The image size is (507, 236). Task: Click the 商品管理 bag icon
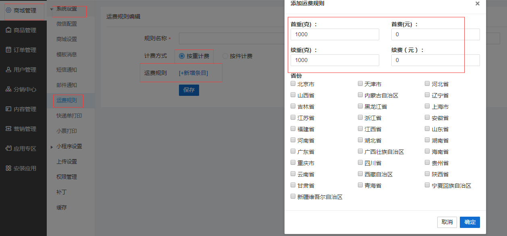[8, 30]
